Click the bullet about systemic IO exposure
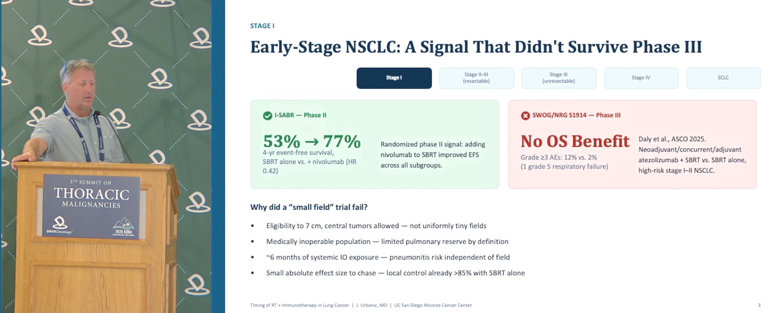This screenshot has width=783, height=313. click(388, 257)
